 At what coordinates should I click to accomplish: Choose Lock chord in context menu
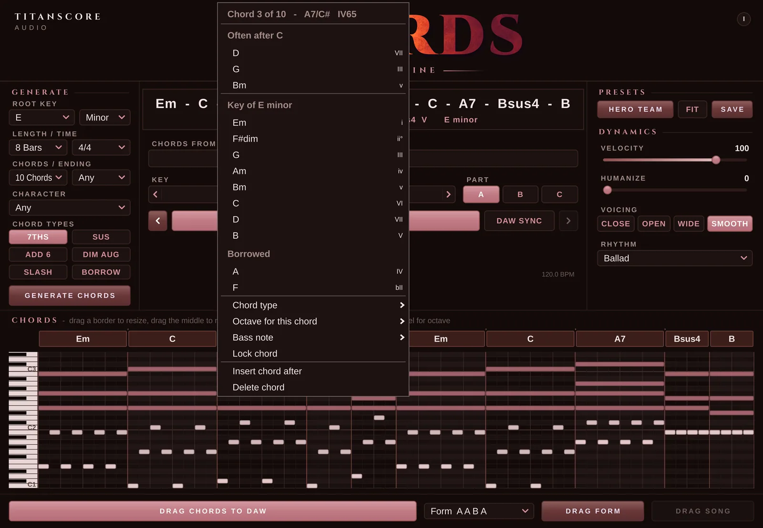coord(313,354)
